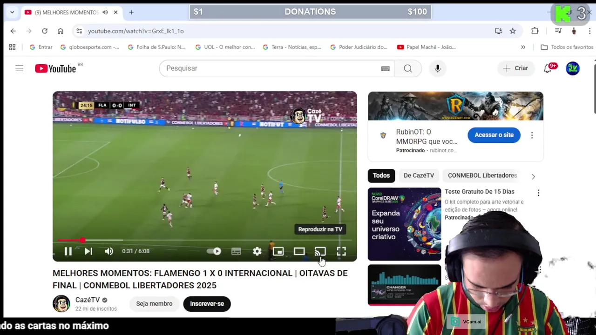Skip to next video in player

[x=88, y=251]
